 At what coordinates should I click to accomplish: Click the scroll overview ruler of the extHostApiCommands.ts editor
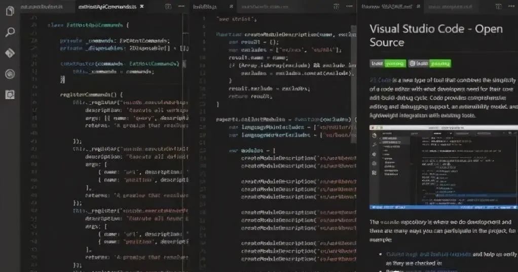click(x=186, y=142)
